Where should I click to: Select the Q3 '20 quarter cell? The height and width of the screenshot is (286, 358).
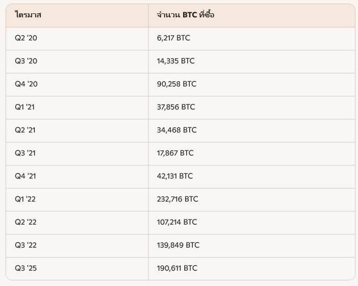[26, 61]
